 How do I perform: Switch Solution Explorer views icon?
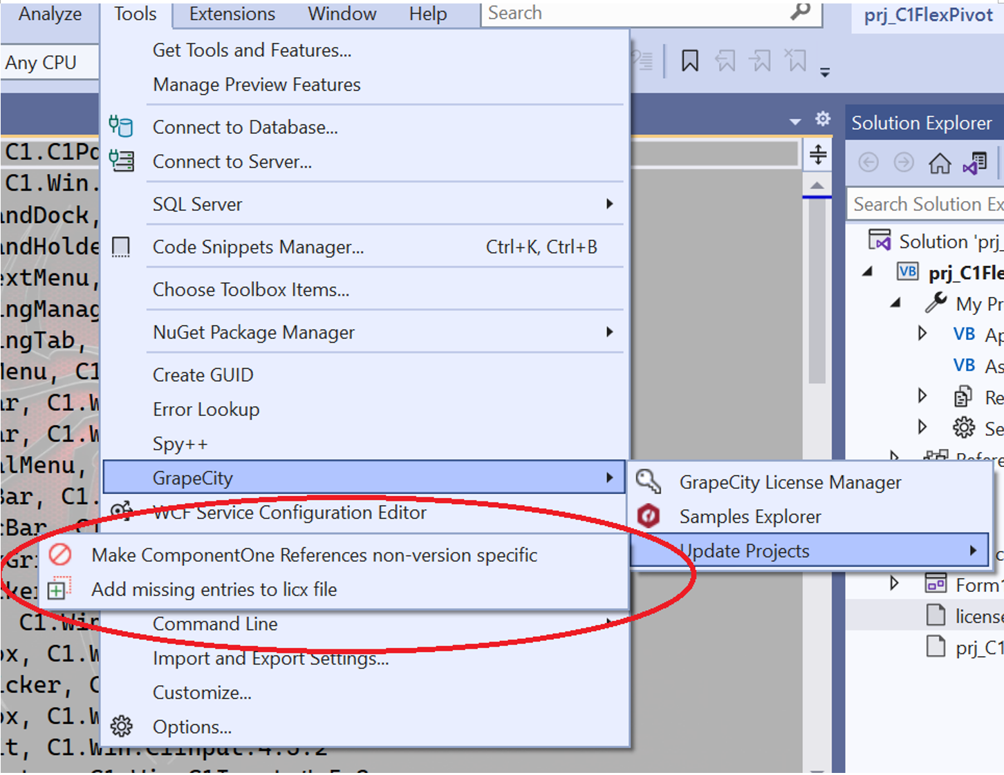(975, 163)
